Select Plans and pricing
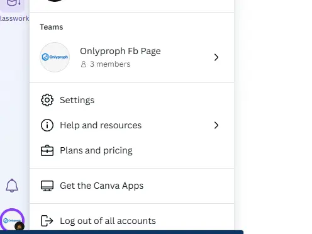312x234 pixels. click(x=131, y=150)
